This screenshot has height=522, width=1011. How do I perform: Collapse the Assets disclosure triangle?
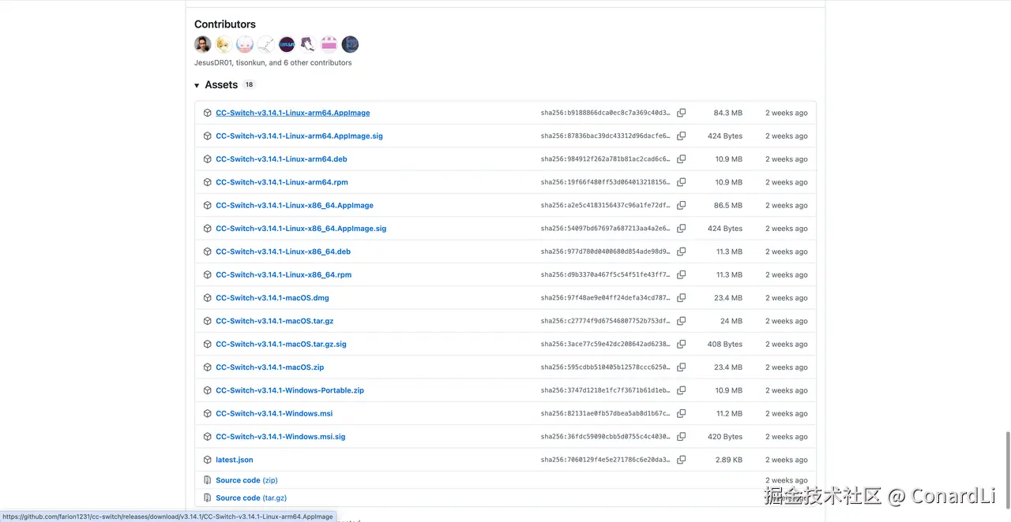[x=197, y=85]
